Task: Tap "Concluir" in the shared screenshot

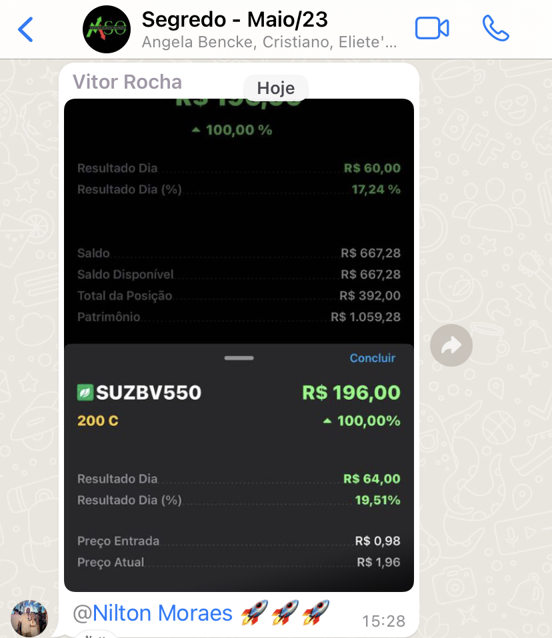Action: (x=373, y=358)
